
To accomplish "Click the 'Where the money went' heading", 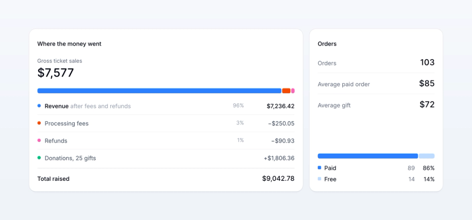I will [69, 44].
